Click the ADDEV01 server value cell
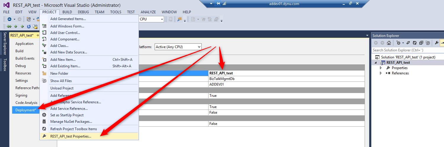 point(286,84)
